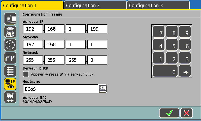The image size is (201, 121).
Task: Select the topmost general settings sidebar icon
Action: [10, 19]
